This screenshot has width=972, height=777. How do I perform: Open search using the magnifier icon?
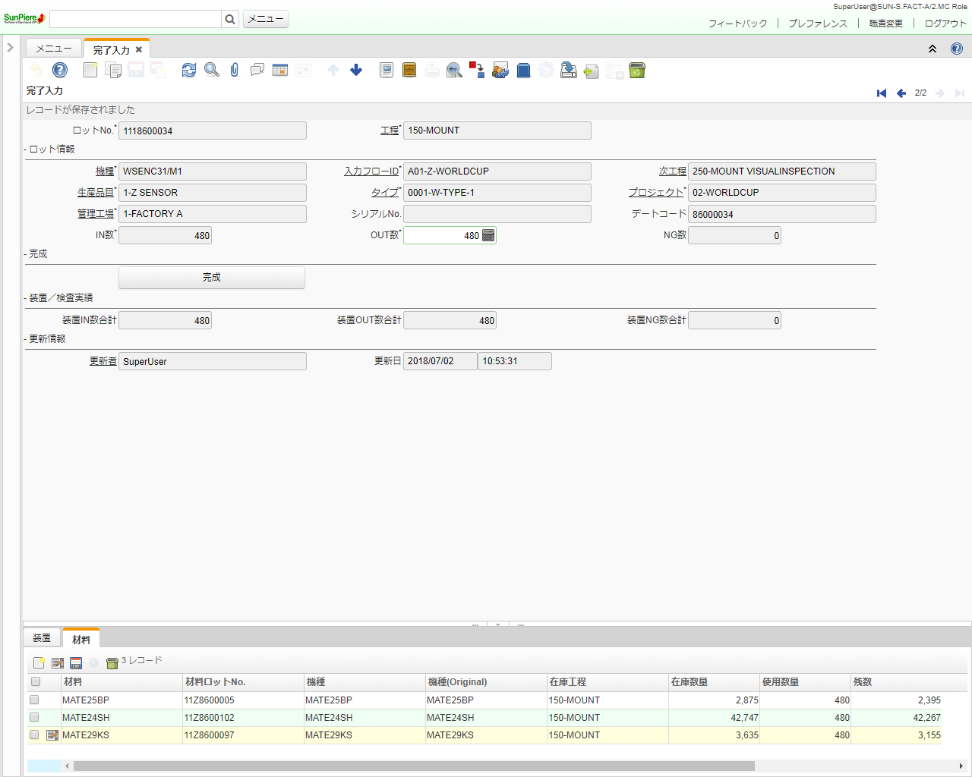tap(211, 70)
